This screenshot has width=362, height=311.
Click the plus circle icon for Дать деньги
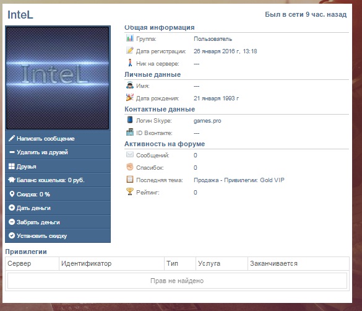(x=12, y=208)
